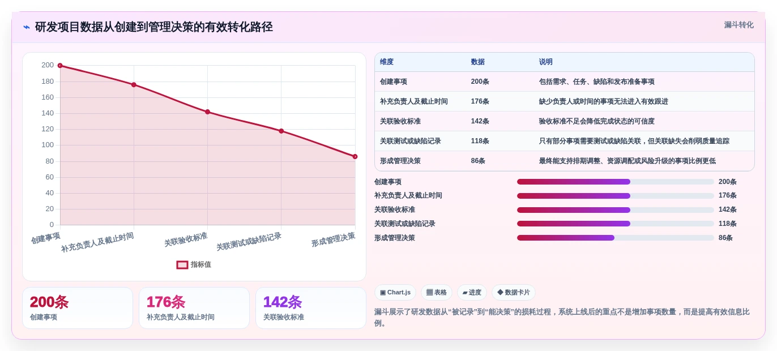The height and width of the screenshot is (351, 777).
Task: Select the Chart.js tag chip
Action: coord(395,293)
